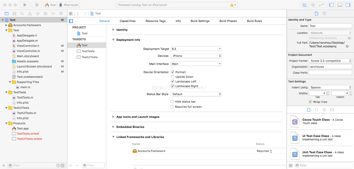The width and height of the screenshot is (354, 169).
Task: Hide the utilities pane
Action: tap(348, 5)
